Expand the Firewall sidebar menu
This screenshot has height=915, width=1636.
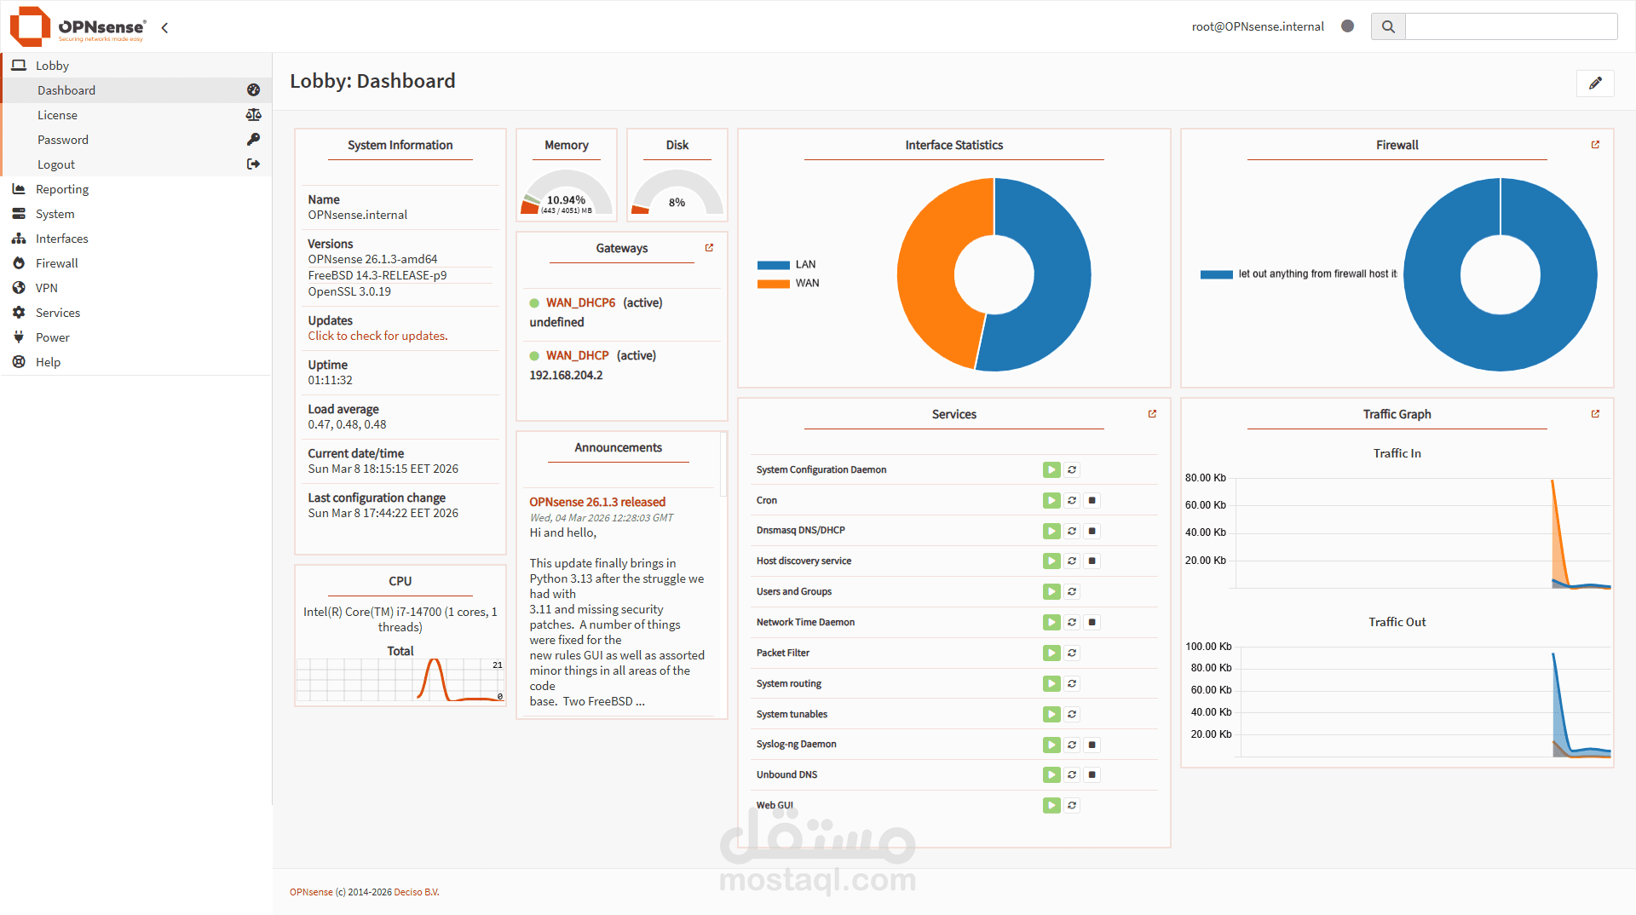tap(136, 263)
